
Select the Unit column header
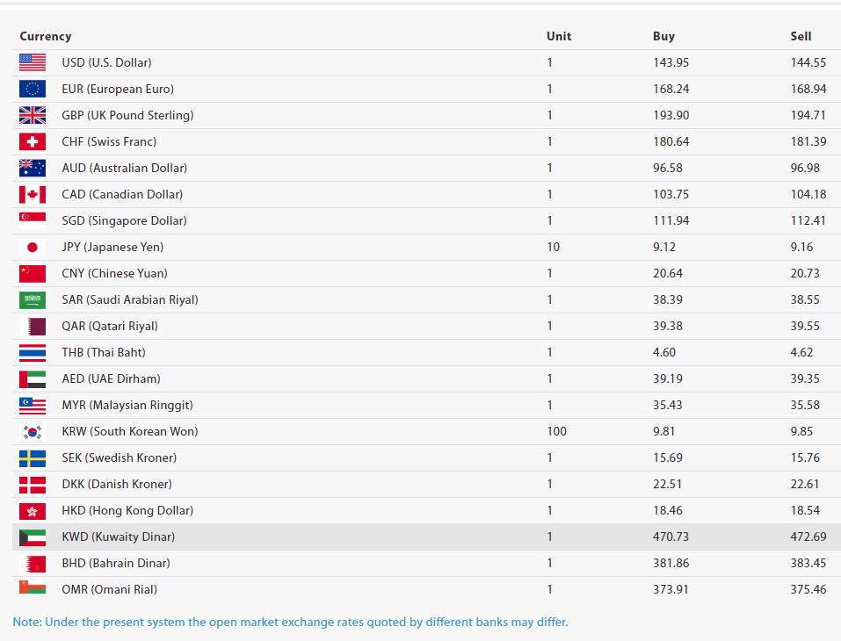pyautogui.click(x=558, y=36)
